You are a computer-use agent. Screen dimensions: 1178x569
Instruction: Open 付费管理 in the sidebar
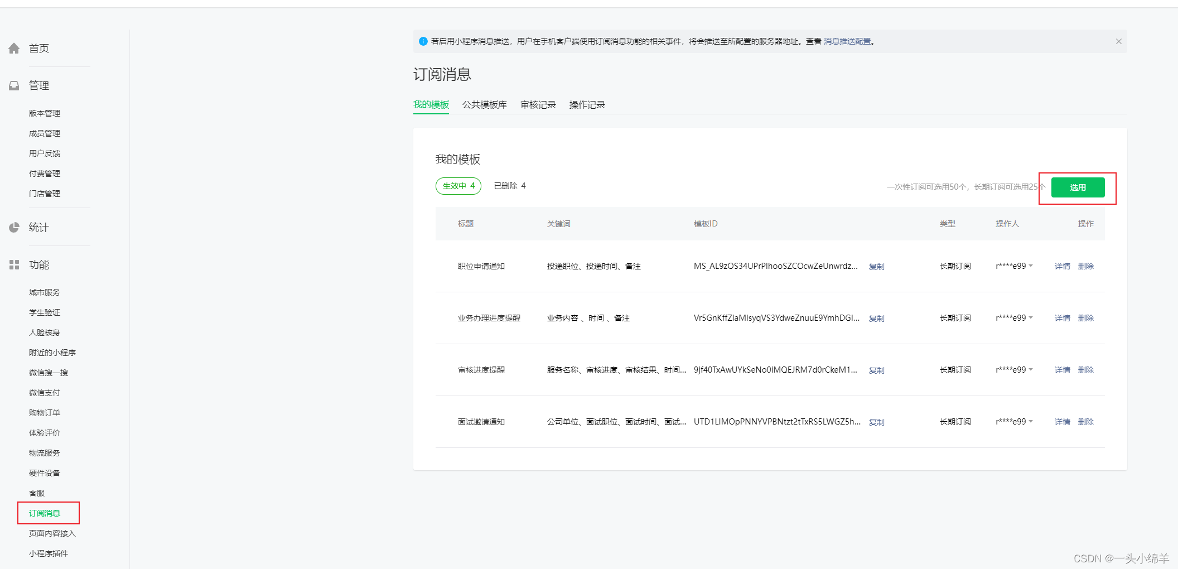click(x=45, y=173)
